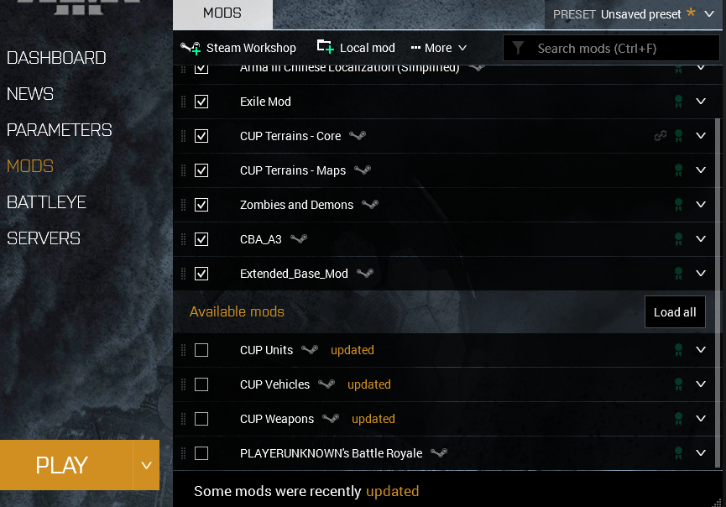Screen dimensions: 726x507
Task: Click Steam icon next to PLAYERUNKNOWN's Battle Royale
Action: [439, 452]
